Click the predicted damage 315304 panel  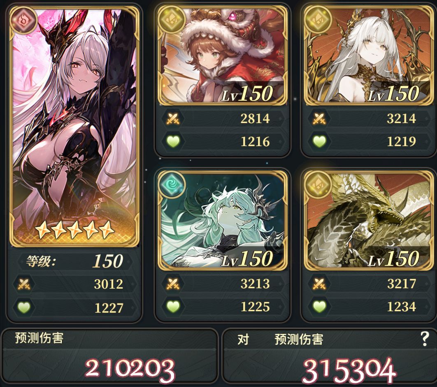pyautogui.click(x=330, y=357)
